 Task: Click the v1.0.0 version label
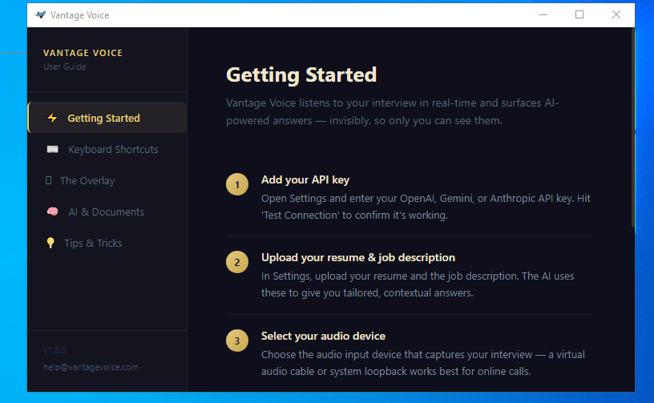tap(54, 350)
